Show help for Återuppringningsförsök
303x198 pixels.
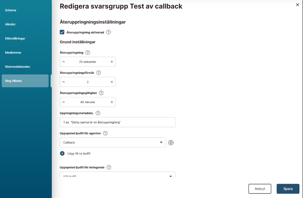coord(99,73)
